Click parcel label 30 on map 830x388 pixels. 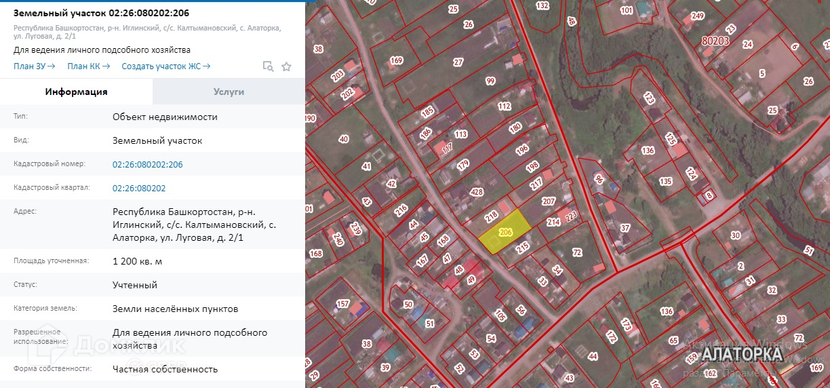coord(736,235)
